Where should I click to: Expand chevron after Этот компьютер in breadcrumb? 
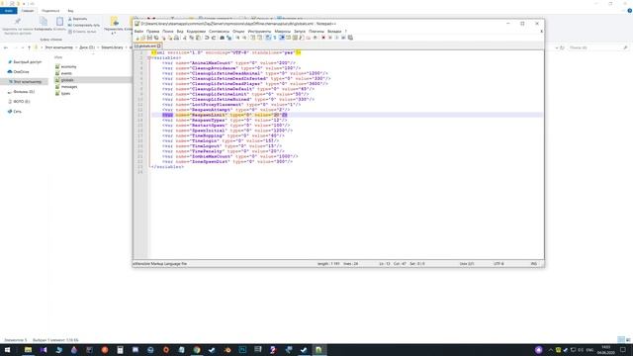[x=76, y=47]
